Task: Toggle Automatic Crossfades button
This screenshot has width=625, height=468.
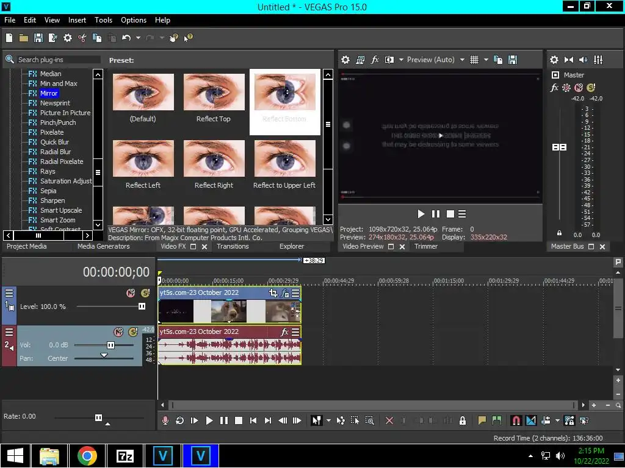Action: point(531,420)
